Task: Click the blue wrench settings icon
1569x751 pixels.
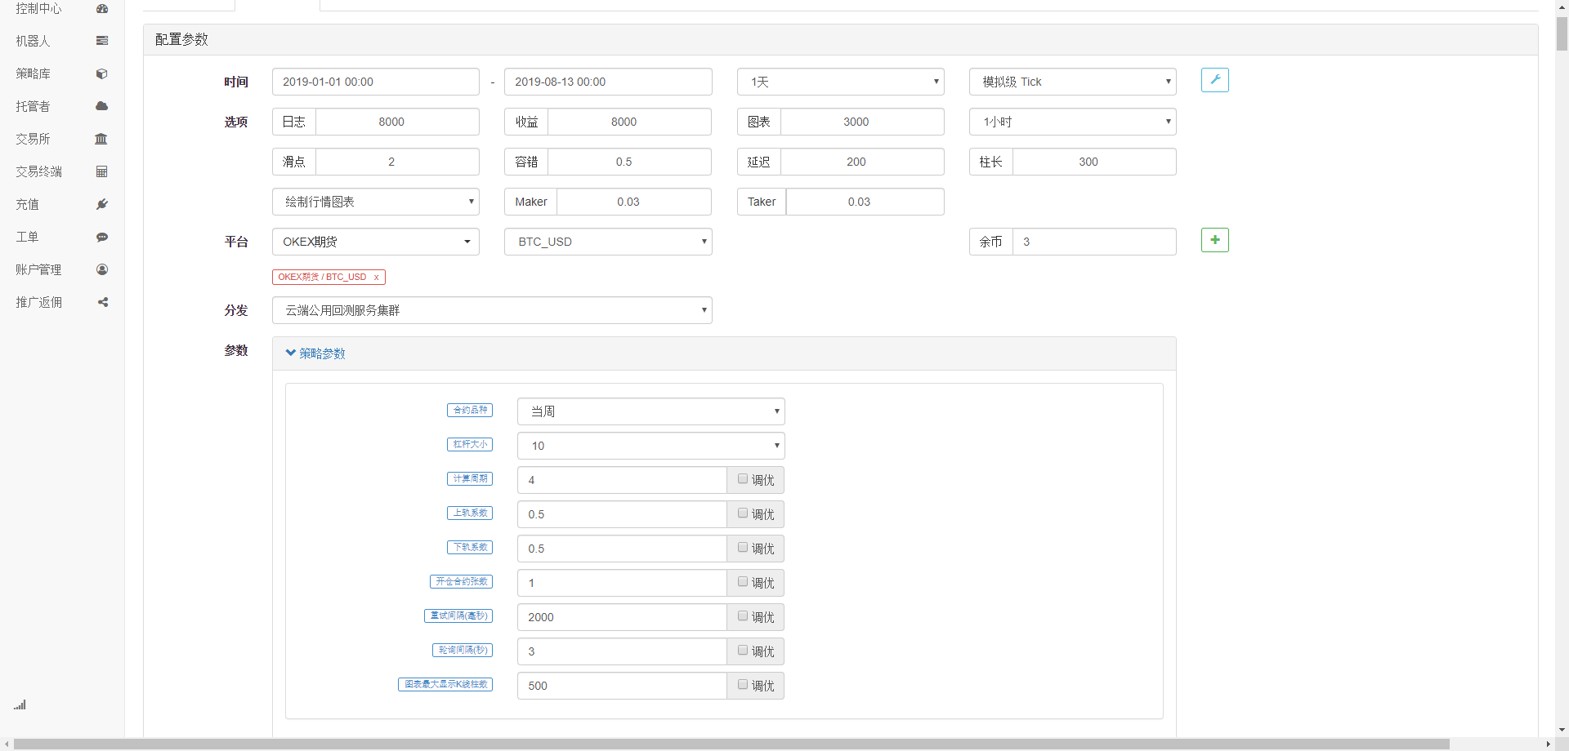Action: click(1214, 80)
